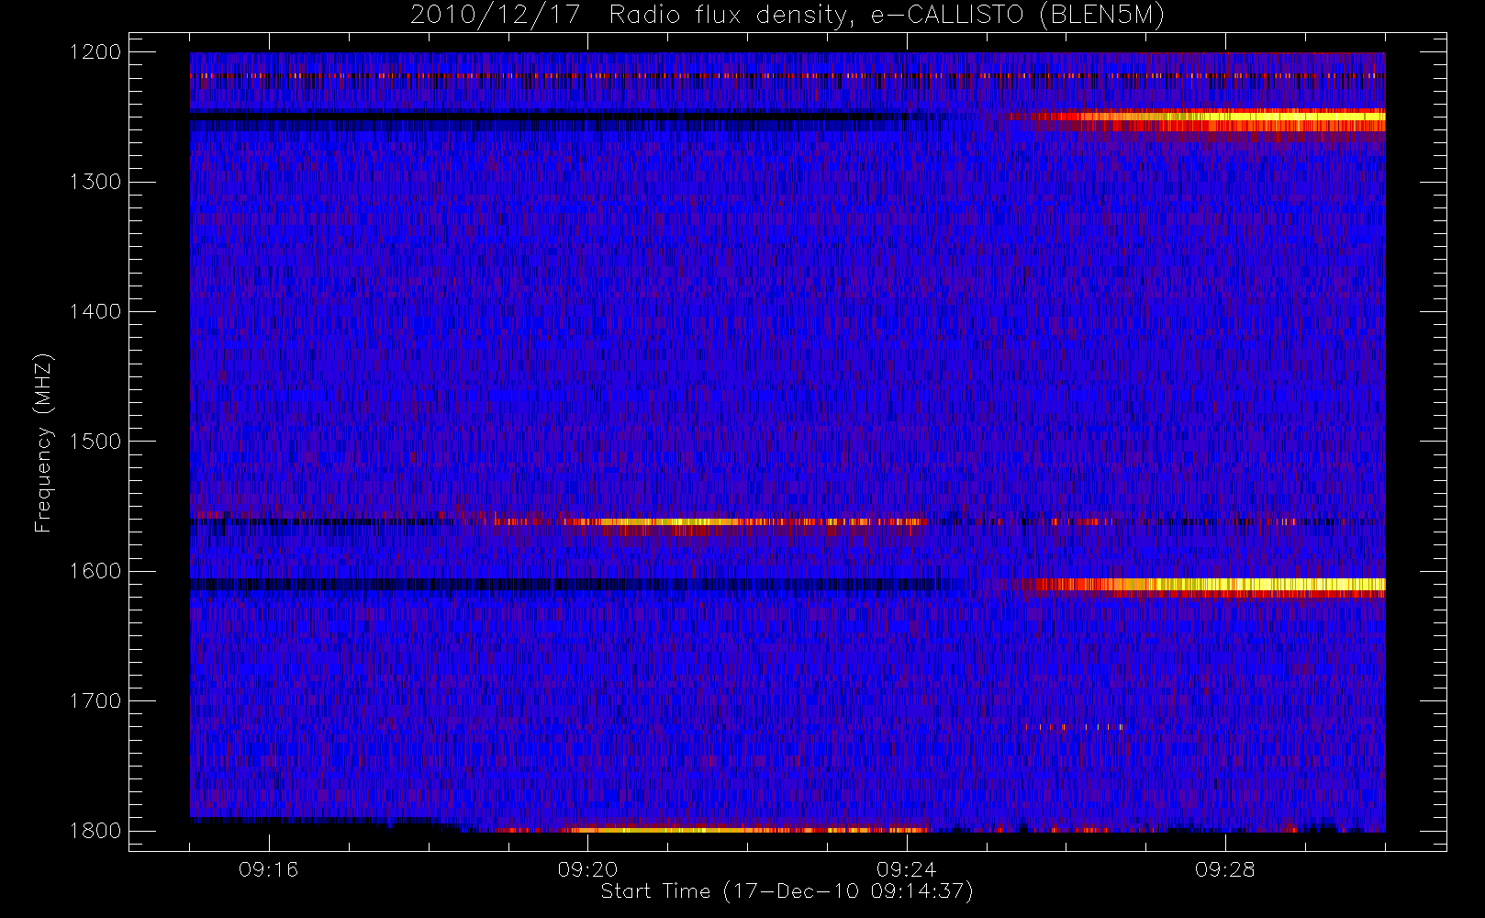Screen dimensions: 1485x918
Task: Click the 09:16 time tick label
Action: (269, 869)
